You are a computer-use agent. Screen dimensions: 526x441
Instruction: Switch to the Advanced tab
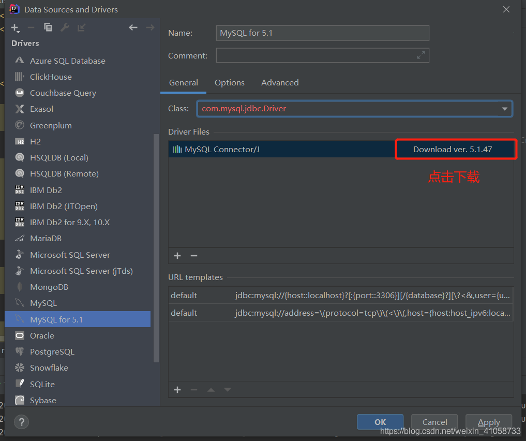point(280,83)
